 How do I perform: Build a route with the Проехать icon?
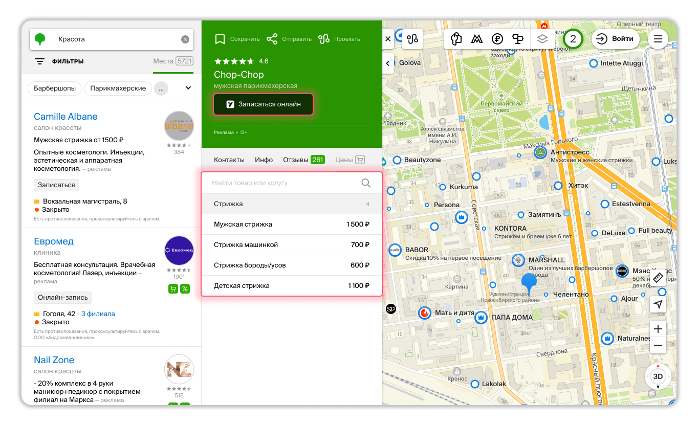323,39
